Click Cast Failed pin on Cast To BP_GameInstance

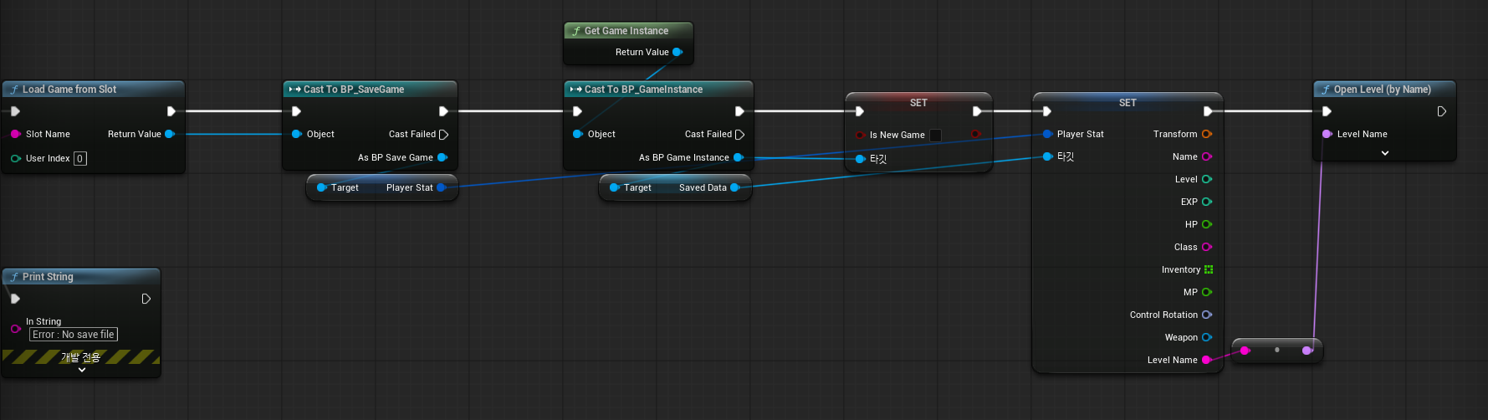pyautogui.click(x=739, y=134)
